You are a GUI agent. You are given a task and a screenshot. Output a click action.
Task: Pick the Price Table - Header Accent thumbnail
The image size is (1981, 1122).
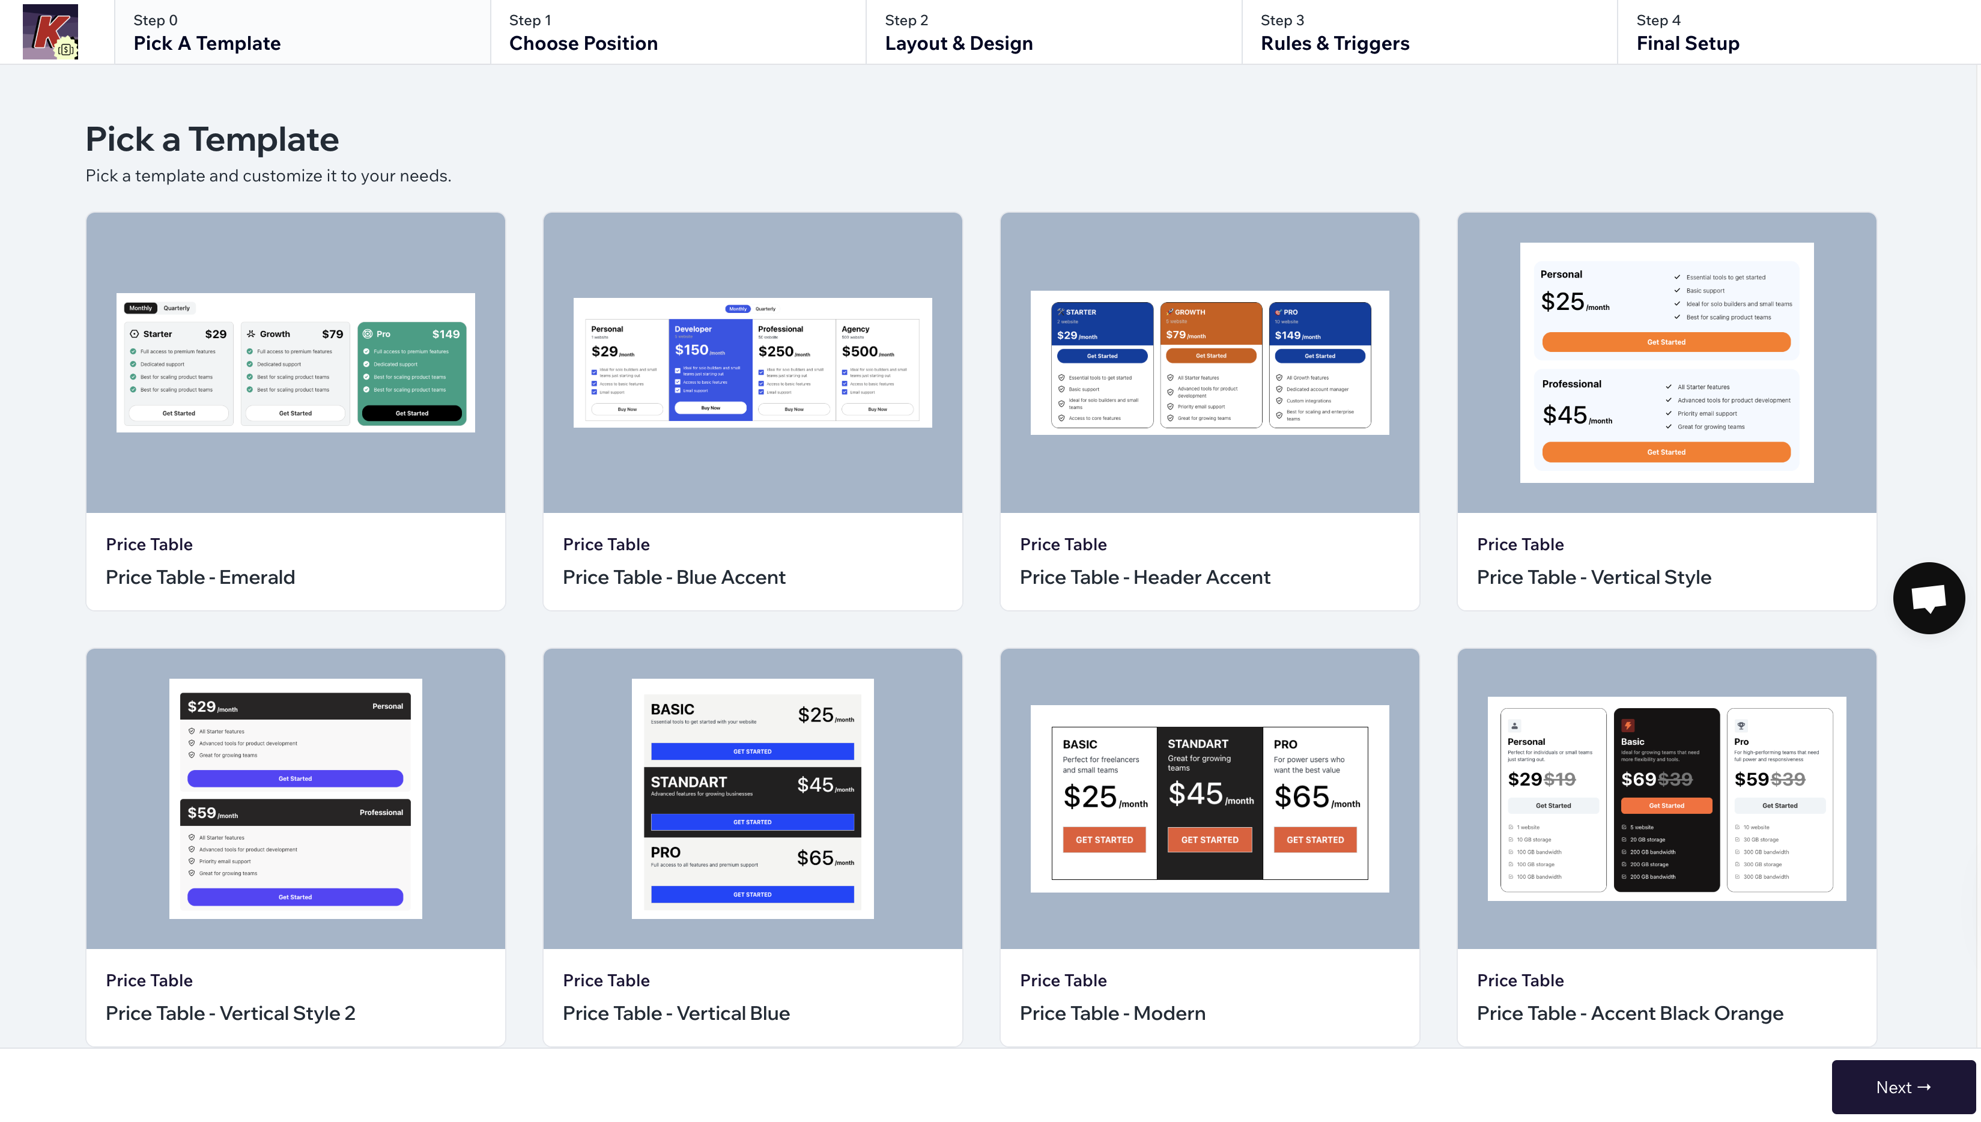(1209, 363)
